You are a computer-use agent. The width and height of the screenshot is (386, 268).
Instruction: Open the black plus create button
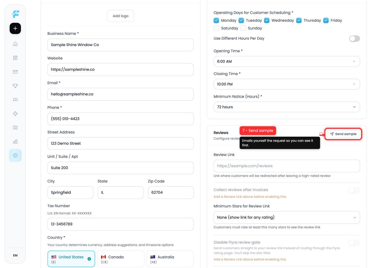pos(15,28)
